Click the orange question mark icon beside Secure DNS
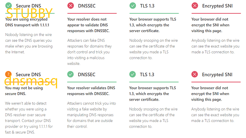 pyautogui.click(x=8, y=74)
